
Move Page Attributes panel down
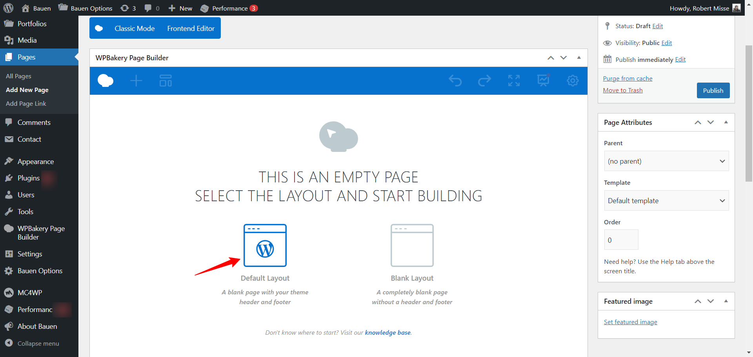point(711,123)
